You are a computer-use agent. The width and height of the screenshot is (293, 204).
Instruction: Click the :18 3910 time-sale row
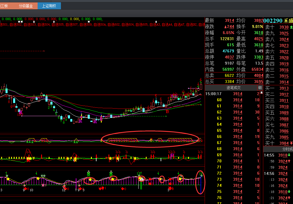(x=278, y=192)
